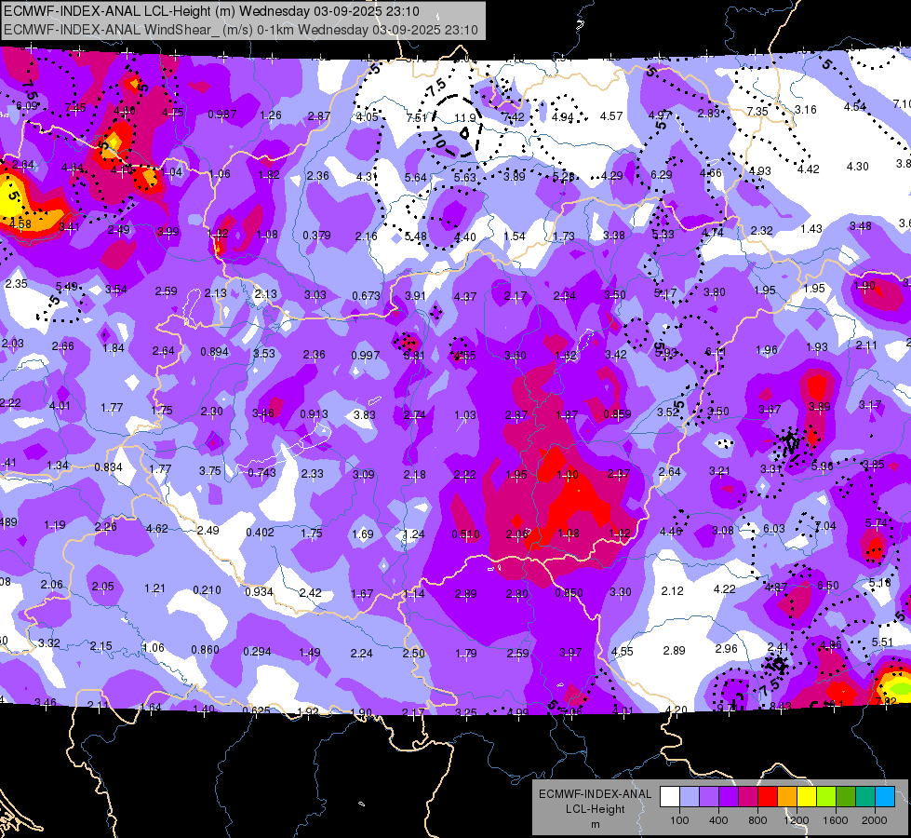Click the grid value 0.402

pos(260,532)
